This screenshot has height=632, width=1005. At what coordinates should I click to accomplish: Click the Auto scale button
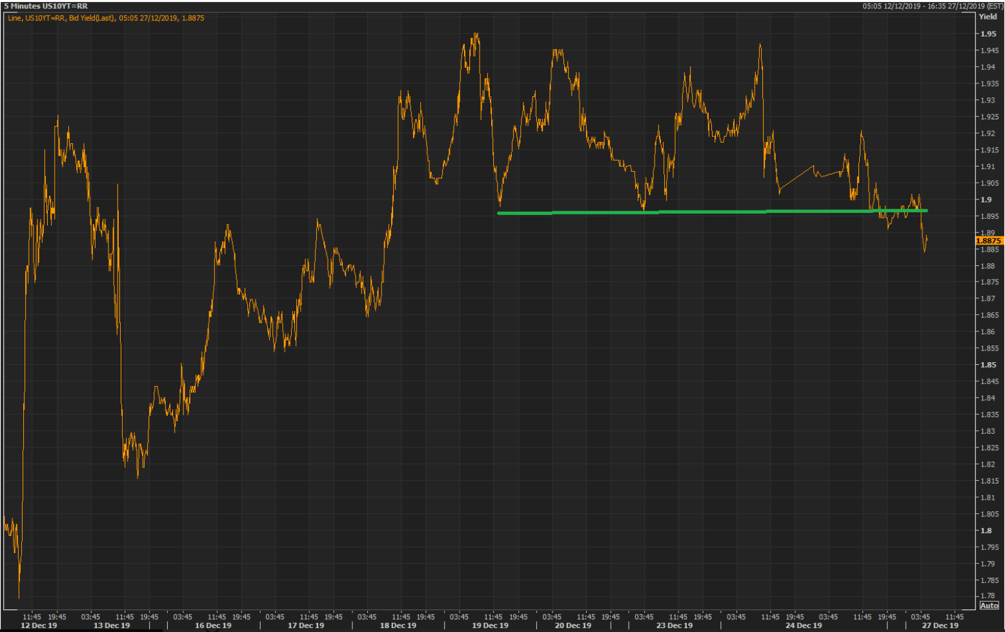[989, 606]
